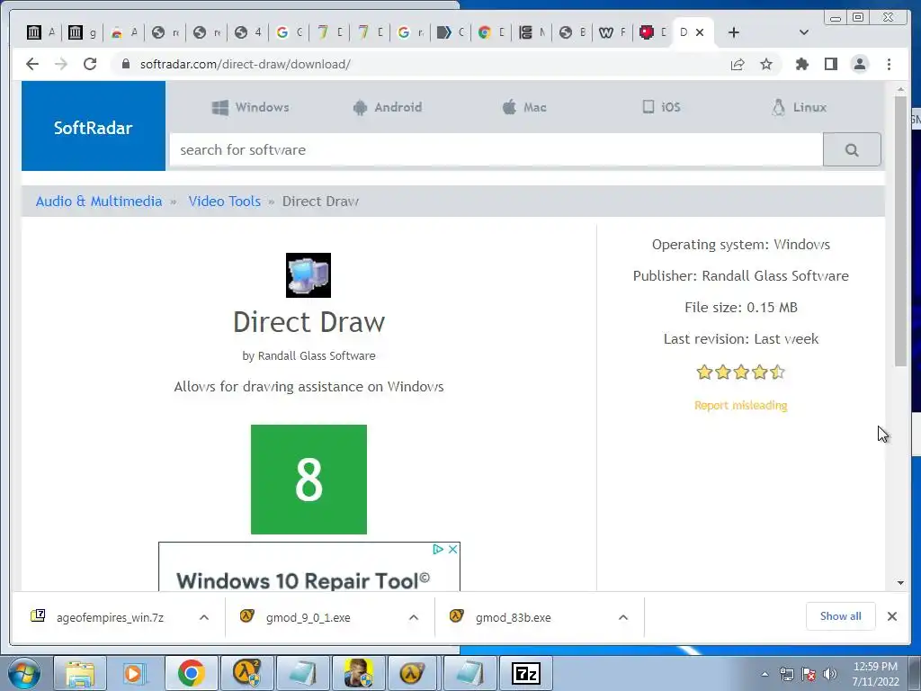Viewport: 921px width, 691px height.
Task: Open Windows Media Player from the taskbar
Action: coord(135,673)
